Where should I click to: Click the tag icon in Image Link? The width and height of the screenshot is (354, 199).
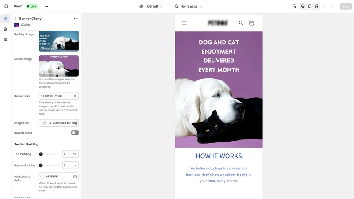point(44,123)
